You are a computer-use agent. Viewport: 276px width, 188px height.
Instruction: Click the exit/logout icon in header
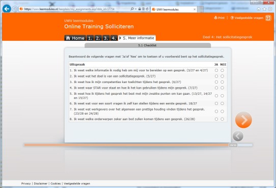click(268, 18)
